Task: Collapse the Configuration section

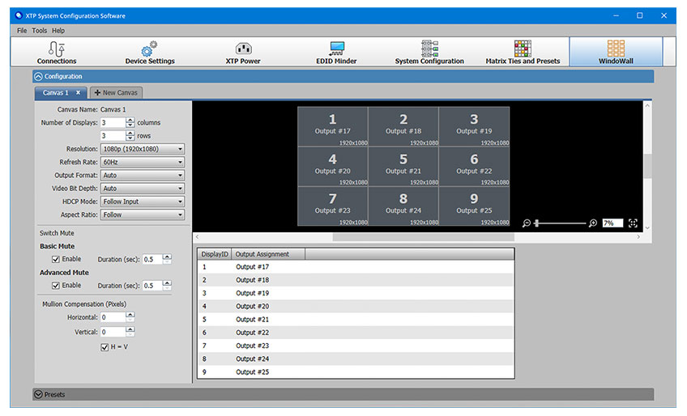Action: 39,76
